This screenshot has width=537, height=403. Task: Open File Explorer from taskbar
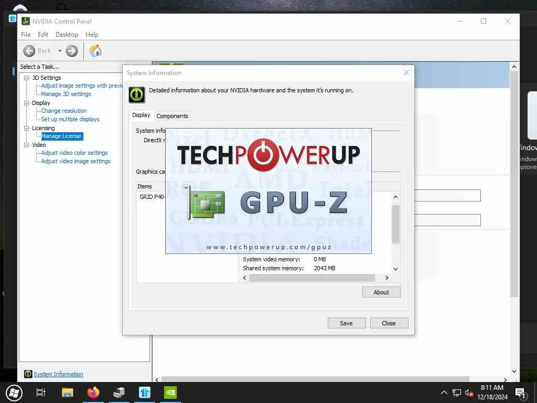coord(68,393)
